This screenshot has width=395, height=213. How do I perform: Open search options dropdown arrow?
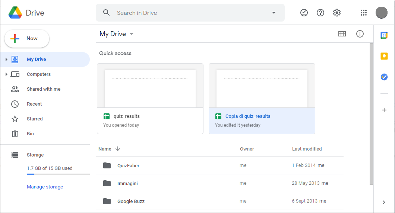[x=274, y=13]
